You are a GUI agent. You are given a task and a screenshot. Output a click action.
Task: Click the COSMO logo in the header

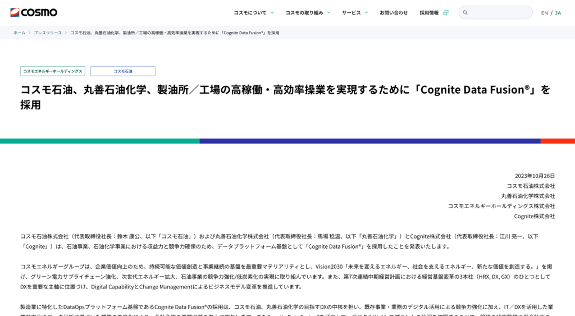click(34, 12)
